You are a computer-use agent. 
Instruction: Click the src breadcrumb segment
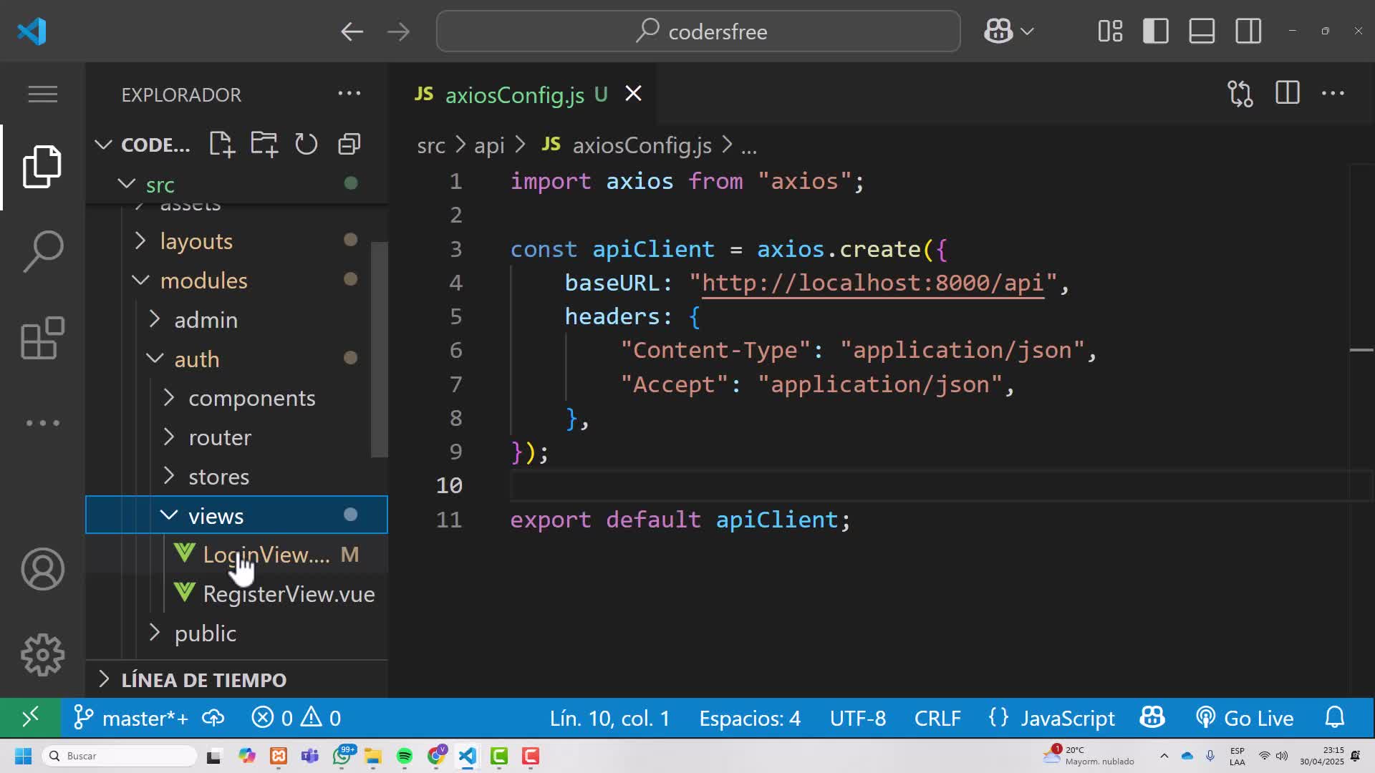(x=431, y=145)
